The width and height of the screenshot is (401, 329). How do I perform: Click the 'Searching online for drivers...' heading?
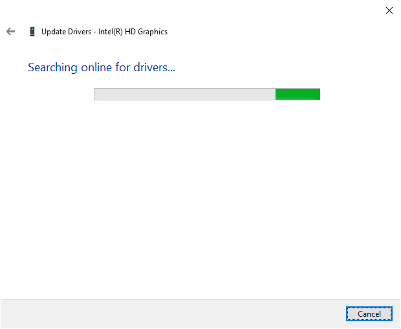click(102, 67)
